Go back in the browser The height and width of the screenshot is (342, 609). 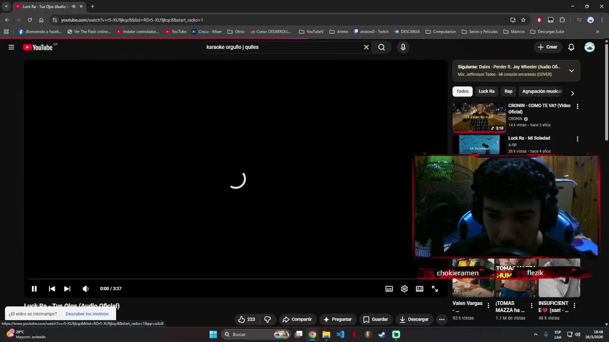pyautogui.click(x=7, y=20)
